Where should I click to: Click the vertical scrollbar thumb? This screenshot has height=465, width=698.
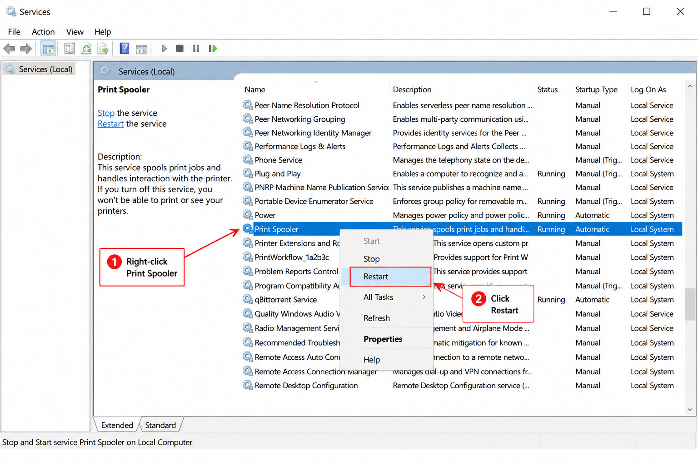coord(690,304)
